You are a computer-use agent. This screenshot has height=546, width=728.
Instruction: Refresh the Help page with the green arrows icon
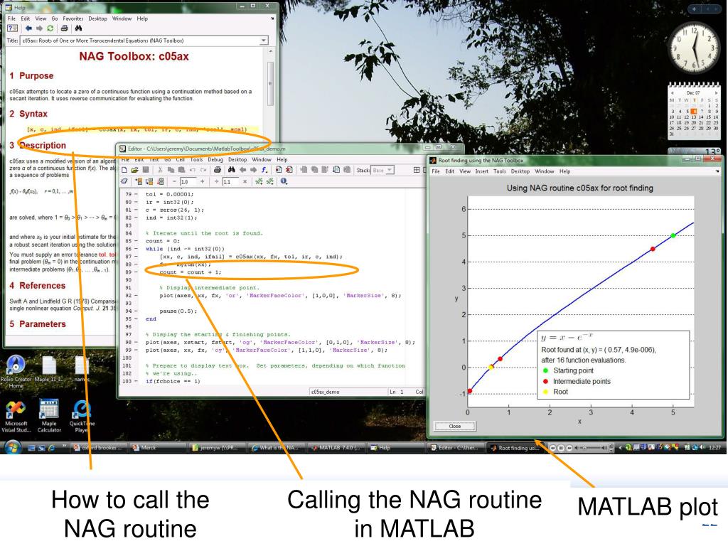50,28
